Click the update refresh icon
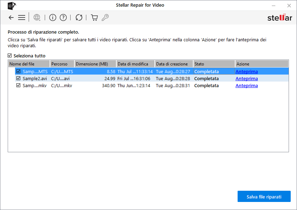 tap(79, 17)
